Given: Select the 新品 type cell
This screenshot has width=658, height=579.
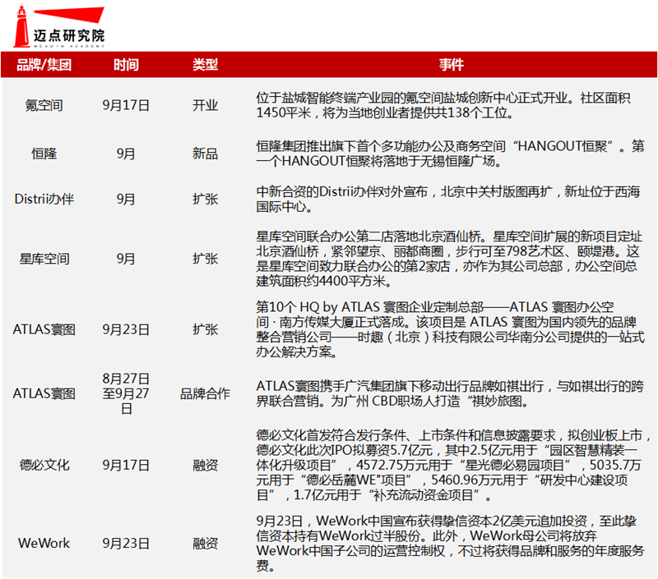Looking at the screenshot, I should pyautogui.click(x=205, y=154).
